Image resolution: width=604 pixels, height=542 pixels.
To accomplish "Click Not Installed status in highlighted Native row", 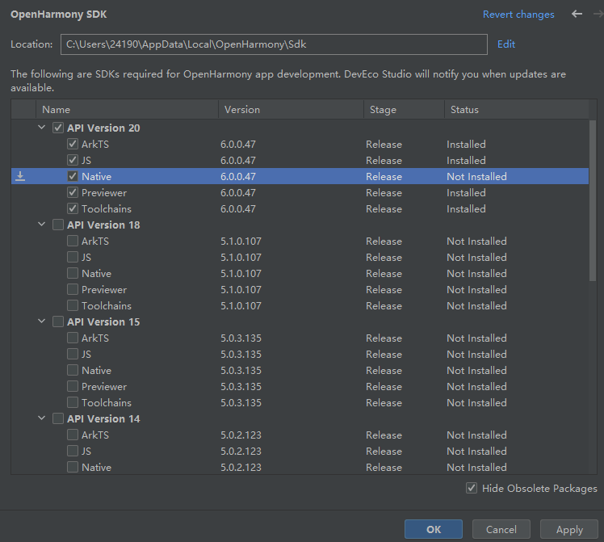I will [476, 176].
